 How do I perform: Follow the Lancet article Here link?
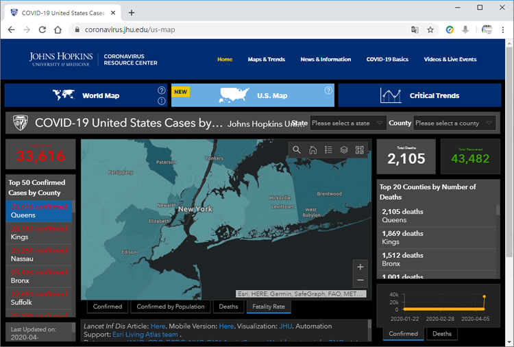click(x=158, y=326)
